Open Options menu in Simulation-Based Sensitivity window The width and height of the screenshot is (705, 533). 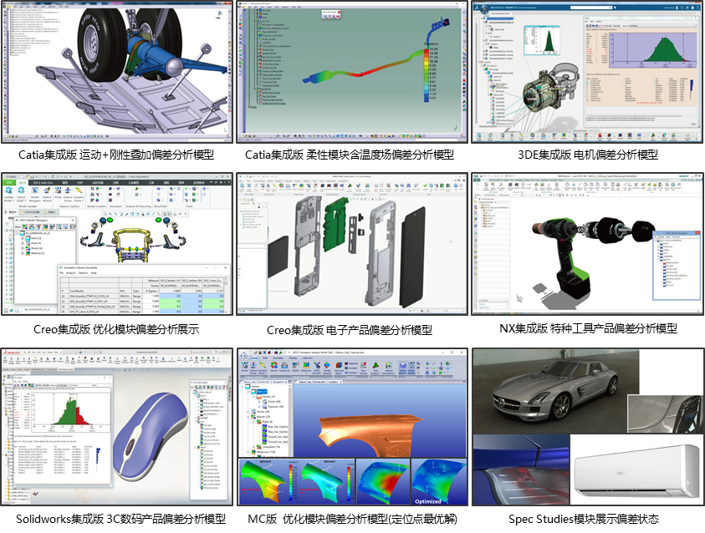pyautogui.click(x=83, y=273)
